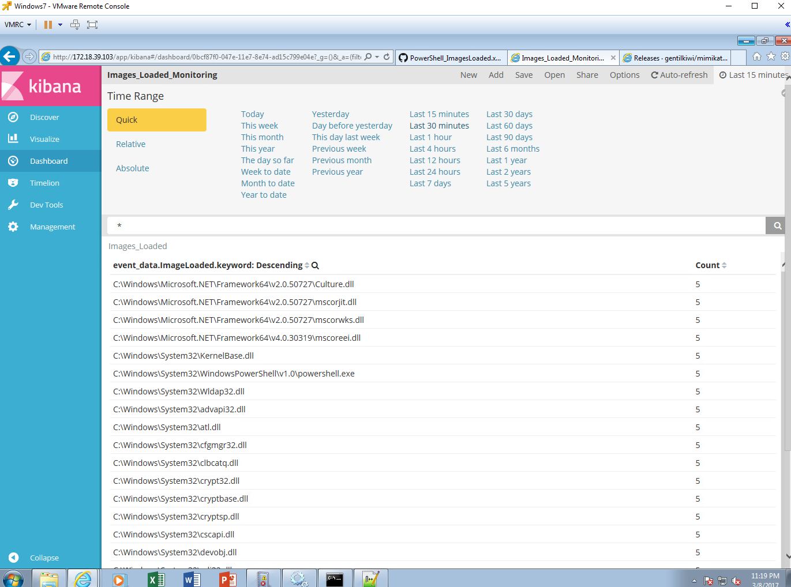This screenshot has width=791, height=587.
Task: Open the favorites star in Internet Explorer
Action: (771, 57)
